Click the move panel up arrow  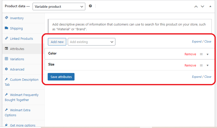(x=196, y=6)
